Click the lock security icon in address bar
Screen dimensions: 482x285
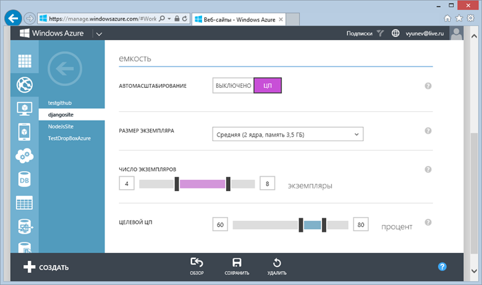coord(177,19)
